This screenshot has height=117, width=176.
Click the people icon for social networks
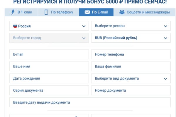122,12
